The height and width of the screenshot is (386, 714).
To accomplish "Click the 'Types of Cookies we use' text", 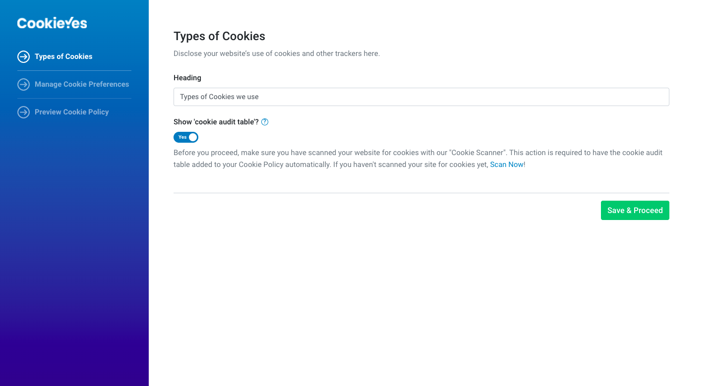I will pos(219,97).
